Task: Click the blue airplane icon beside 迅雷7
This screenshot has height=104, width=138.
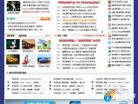Action: coord(110,12)
